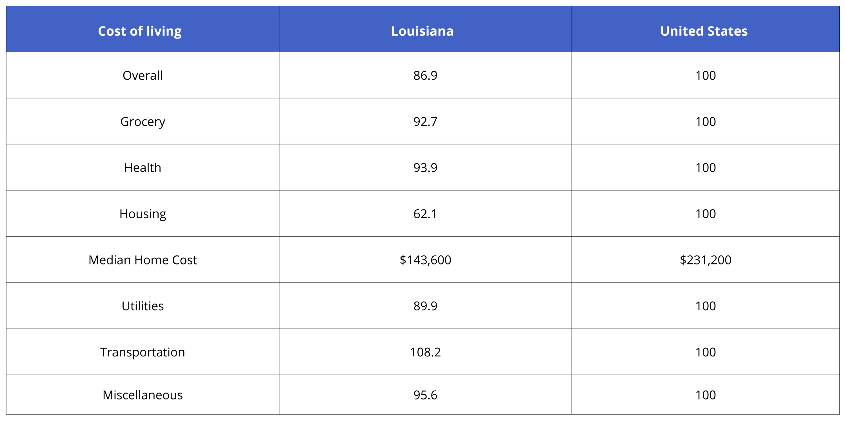Click the United States median cost $231,200
Image resolution: width=845 pixels, height=422 pixels.
click(706, 260)
